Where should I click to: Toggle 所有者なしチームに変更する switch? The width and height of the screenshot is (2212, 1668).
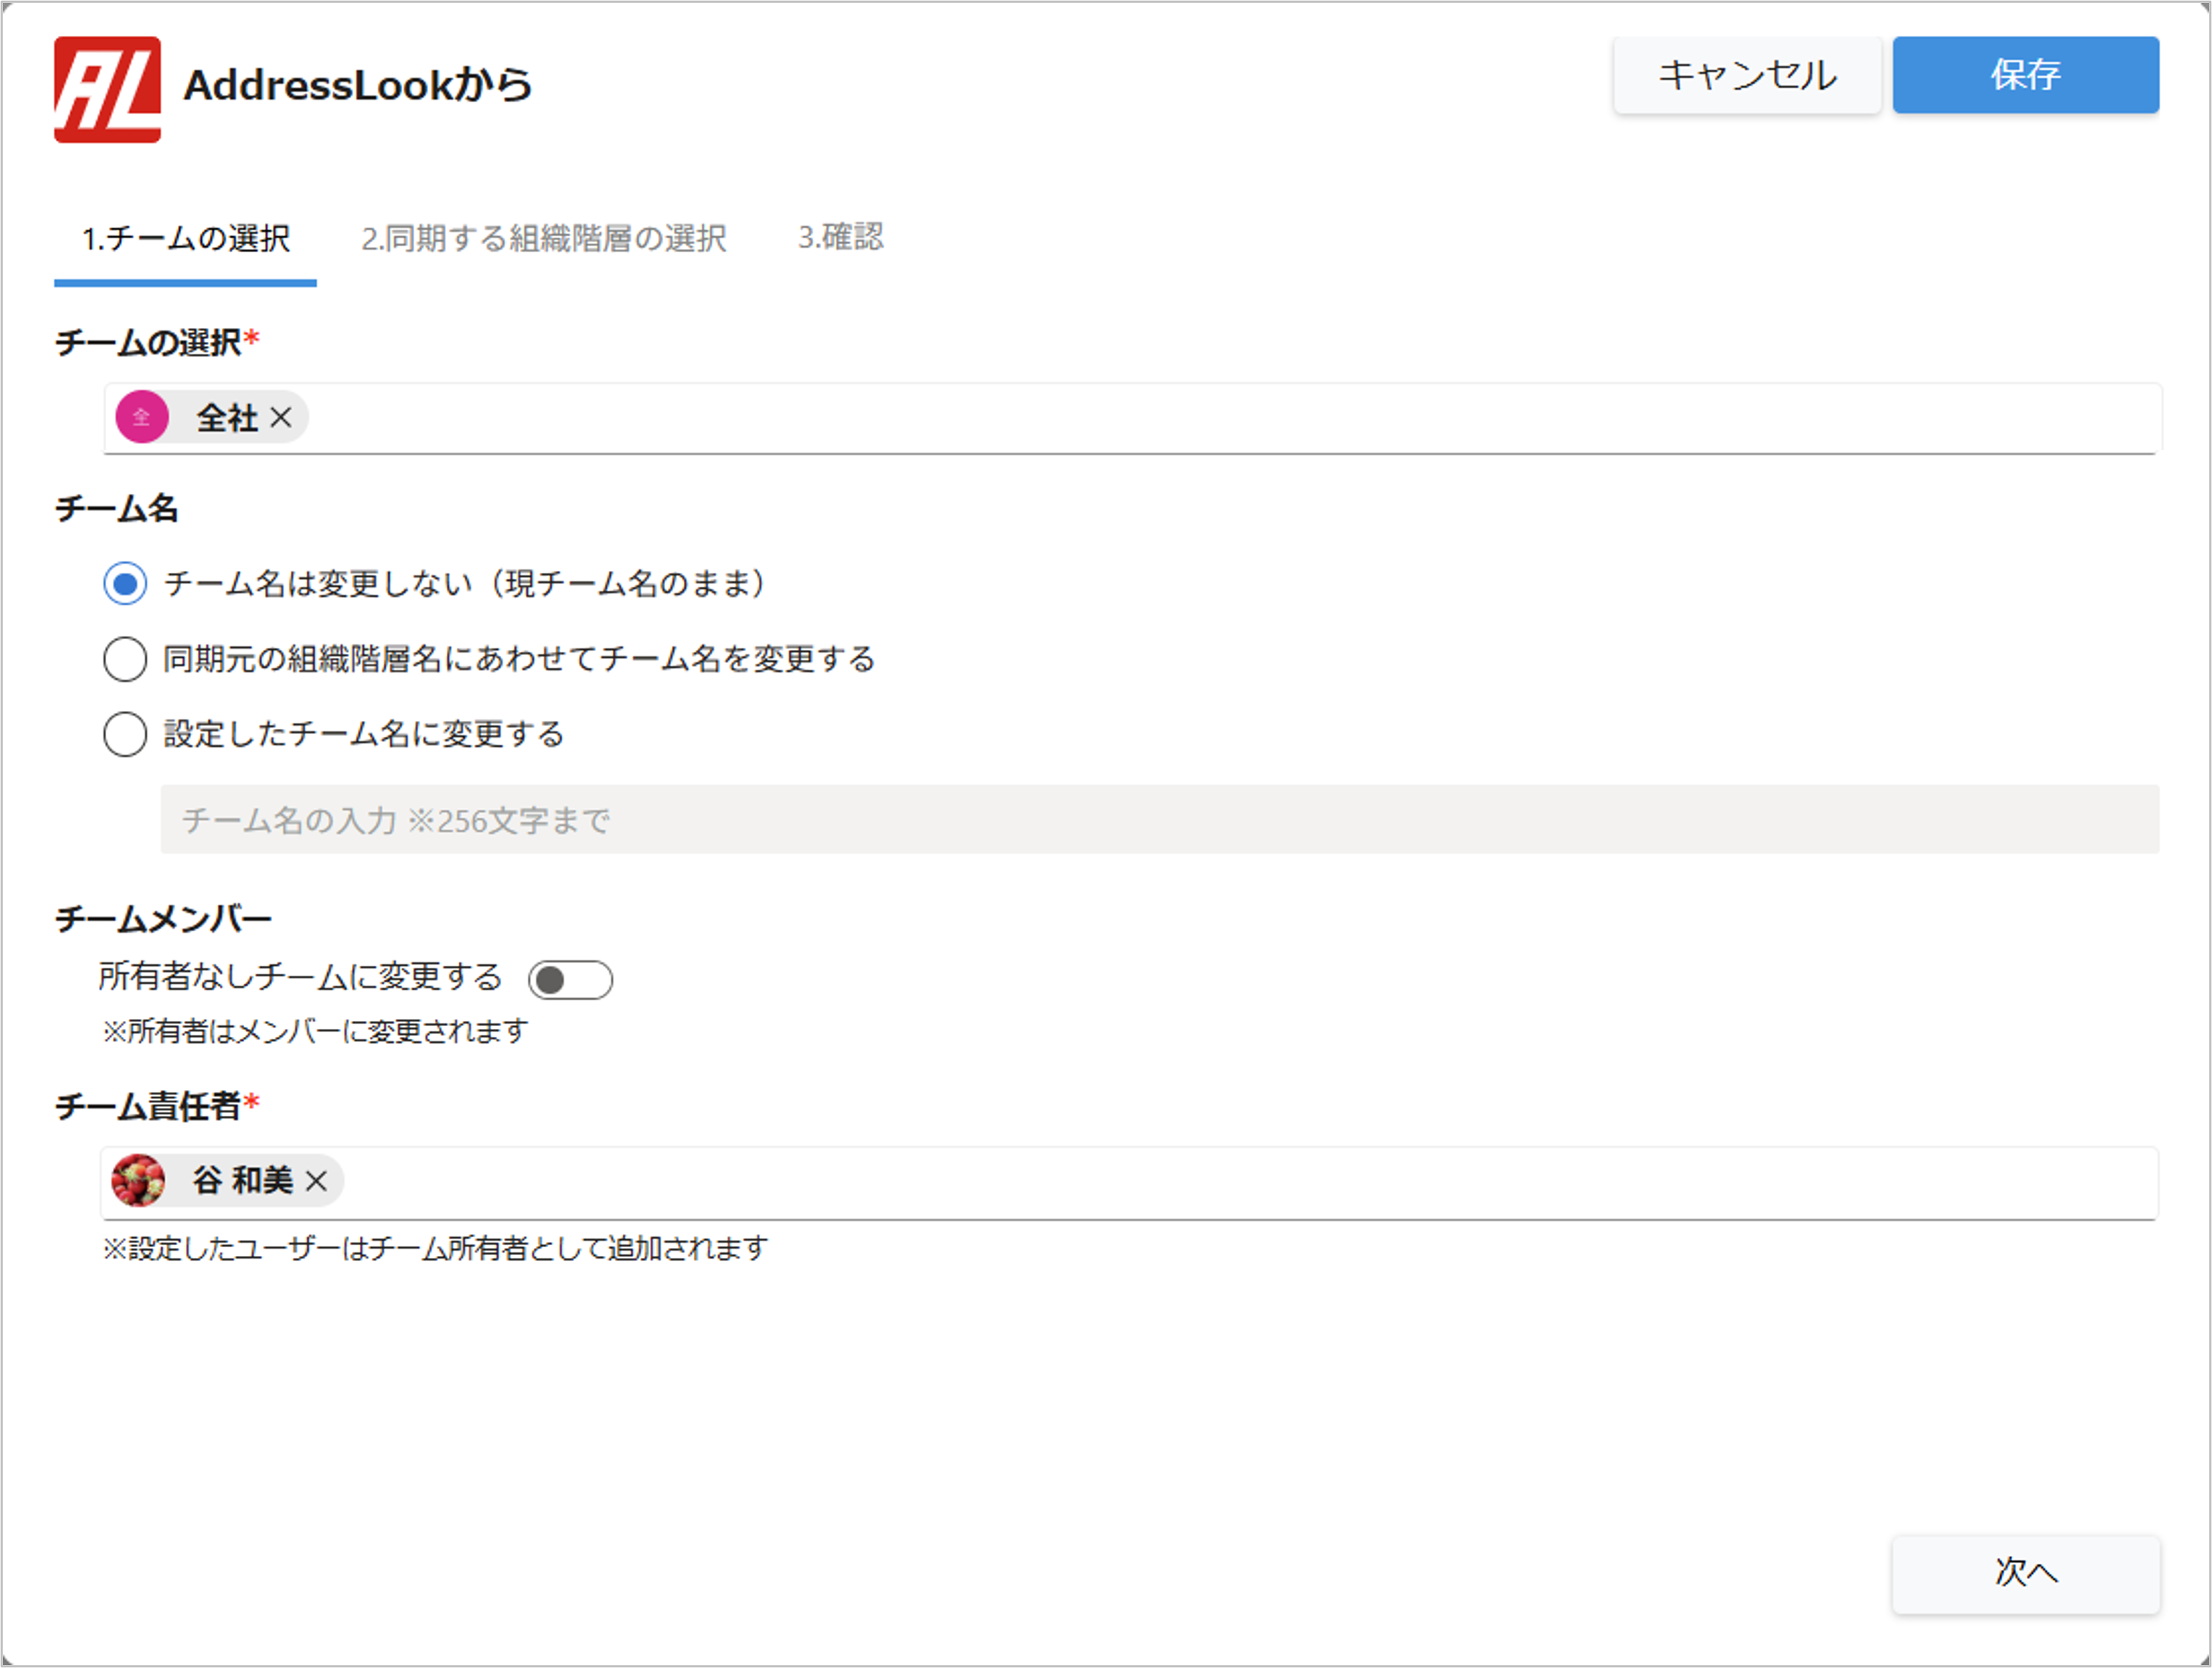click(570, 980)
